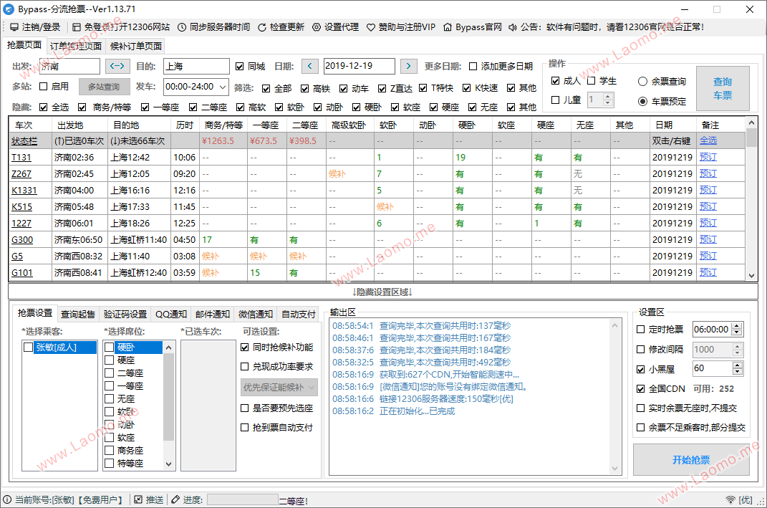The width and height of the screenshot is (767, 508).
Task: Click down arrow of seat list scrollbar
Action: pyautogui.click(x=169, y=464)
